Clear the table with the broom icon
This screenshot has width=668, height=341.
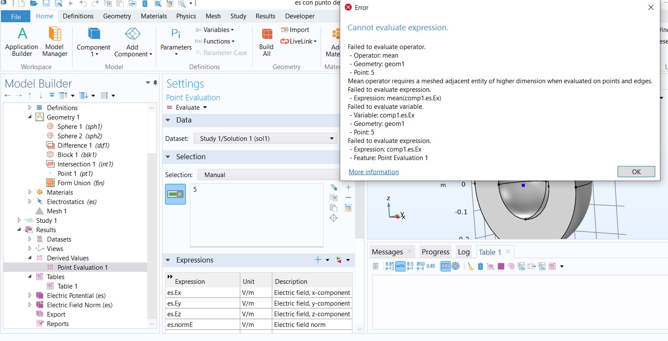[x=470, y=266]
